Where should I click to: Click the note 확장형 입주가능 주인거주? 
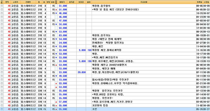pyautogui.click(x=107, y=91)
